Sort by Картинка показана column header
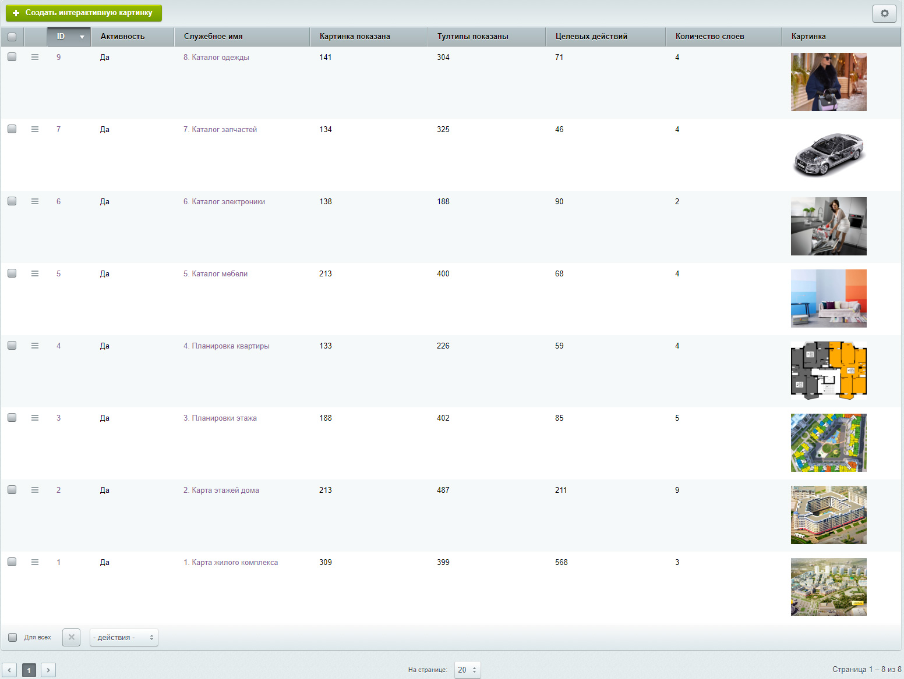The height and width of the screenshot is (679, 904). click(x=369, y=37)
